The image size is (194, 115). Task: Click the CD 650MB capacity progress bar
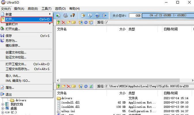point(168,16)
